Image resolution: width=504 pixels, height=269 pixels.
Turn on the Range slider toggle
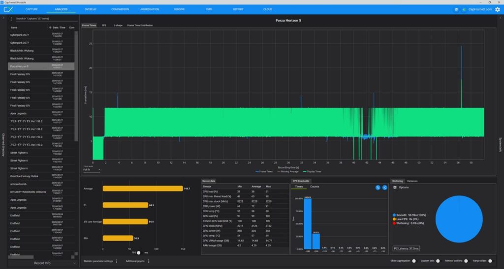point(490,261)
